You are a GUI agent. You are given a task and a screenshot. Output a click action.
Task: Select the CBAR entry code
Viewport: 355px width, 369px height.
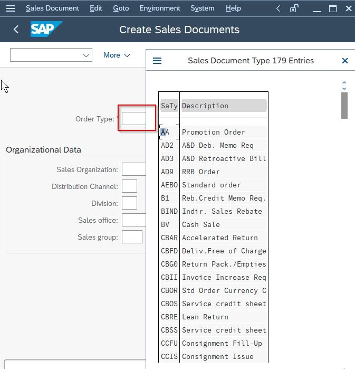coord(169,238)
